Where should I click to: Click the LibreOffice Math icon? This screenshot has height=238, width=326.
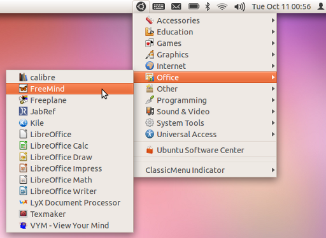coord(23,180)
